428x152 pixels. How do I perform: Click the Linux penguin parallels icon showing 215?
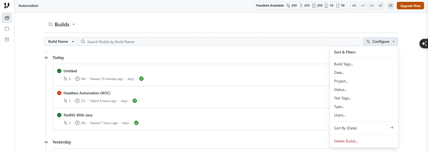[301, 6]
